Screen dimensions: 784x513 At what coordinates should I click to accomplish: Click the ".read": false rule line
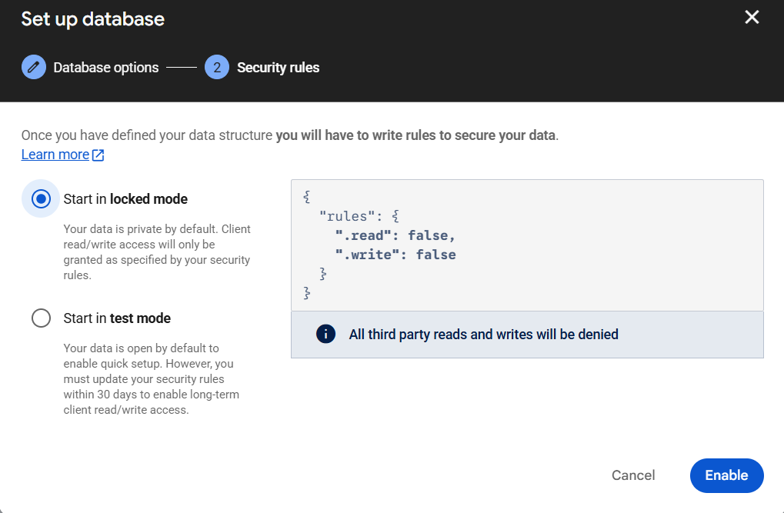[x=395, y=235]
